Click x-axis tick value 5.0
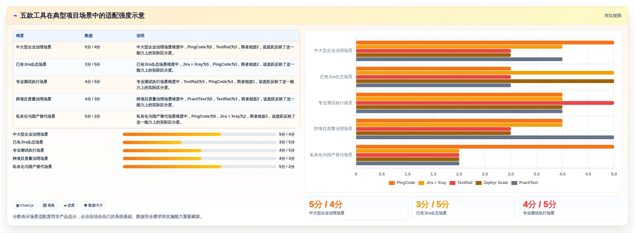This screenshot has width=635, height=233. coord(614,174)
